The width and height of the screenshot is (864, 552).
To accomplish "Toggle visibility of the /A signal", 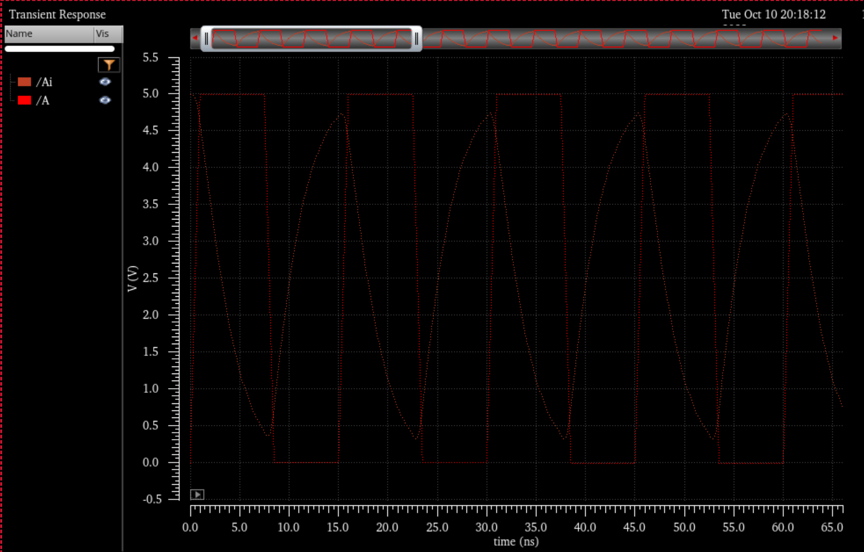I will click(x=105, y=100).
